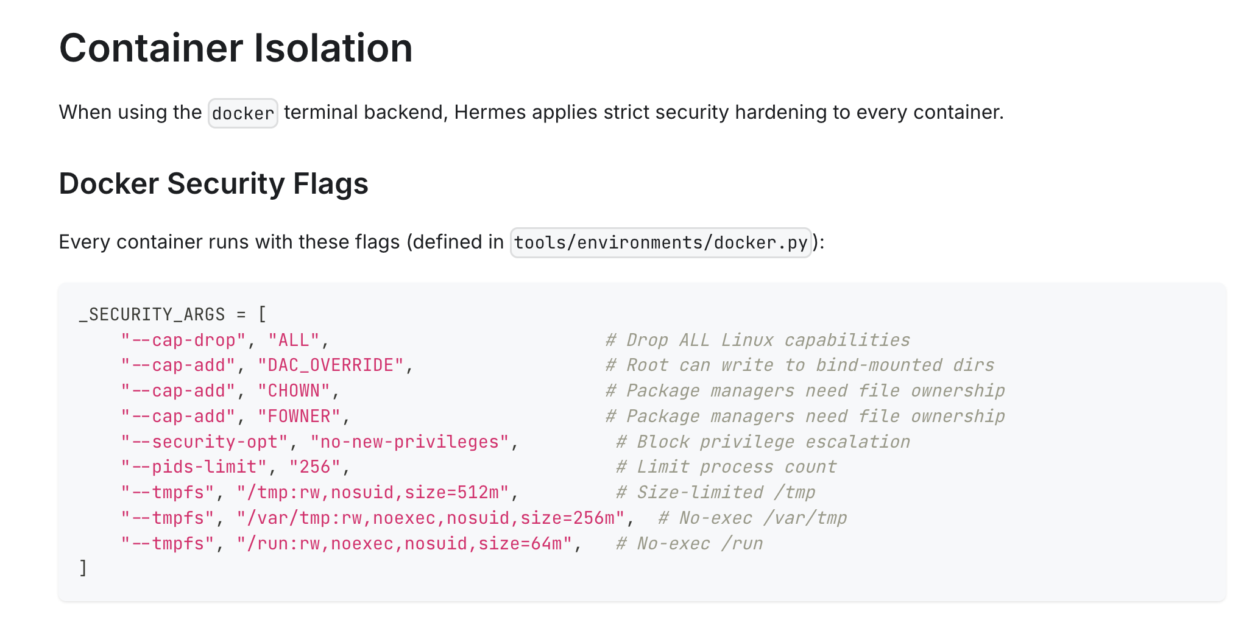Click the "--pids-limit" flag string
The width and height of the screenshot is (1255, 631).
click(194, 467)
